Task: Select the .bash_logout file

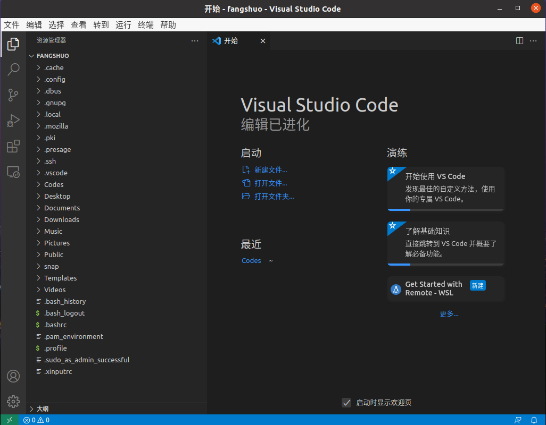Action: [x=117, y=313]
